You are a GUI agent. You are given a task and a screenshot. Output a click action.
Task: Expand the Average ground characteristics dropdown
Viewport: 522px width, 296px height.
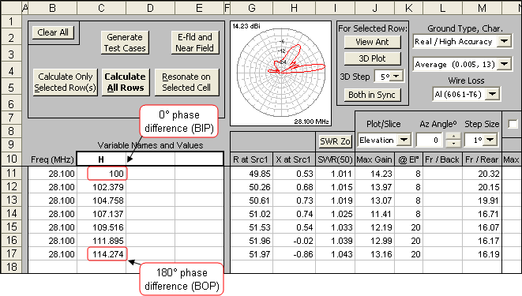click(x=505, y=64)
